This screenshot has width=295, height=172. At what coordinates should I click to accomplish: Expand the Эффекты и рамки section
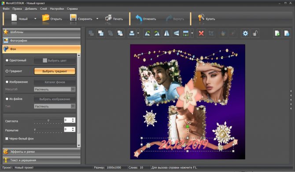pyautogui.click(x=41, y=151)
